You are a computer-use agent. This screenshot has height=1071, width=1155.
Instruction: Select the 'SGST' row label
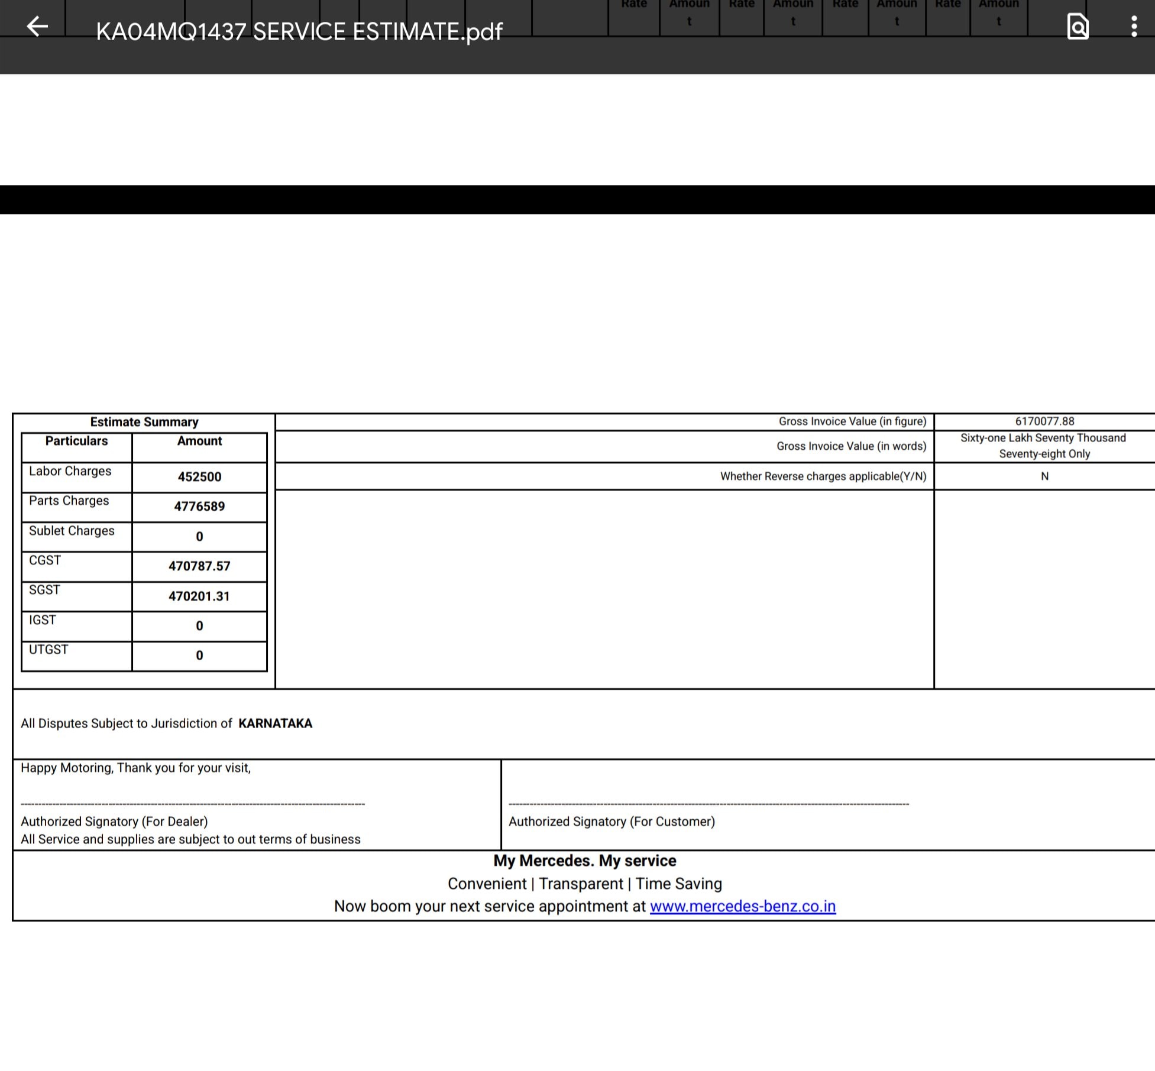[44, 590]
